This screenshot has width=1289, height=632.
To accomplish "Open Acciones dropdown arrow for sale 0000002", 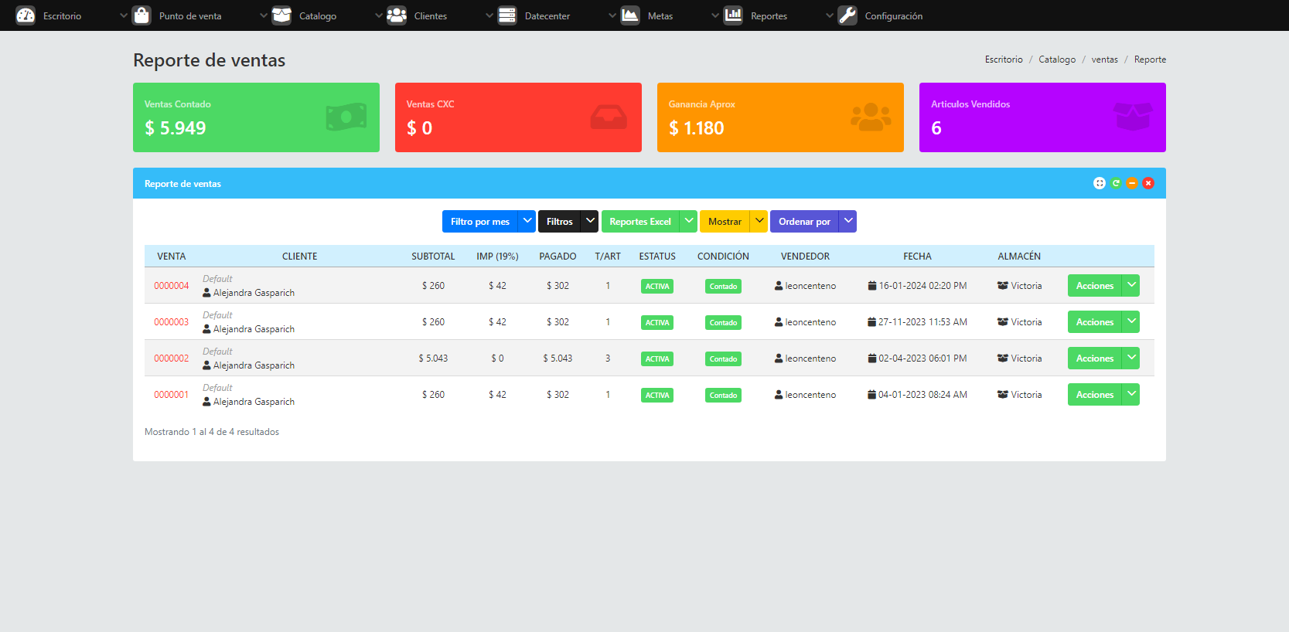I will coord(1131,358).
